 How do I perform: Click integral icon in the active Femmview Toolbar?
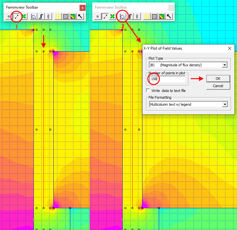tap(41, 17)
